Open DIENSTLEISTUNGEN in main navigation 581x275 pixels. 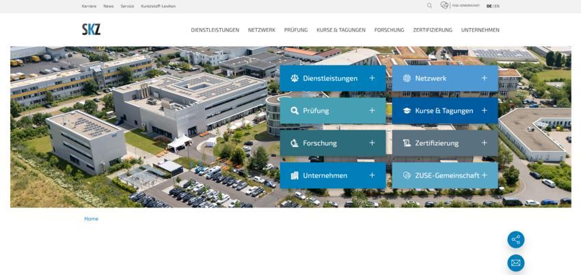pos(215,30)
